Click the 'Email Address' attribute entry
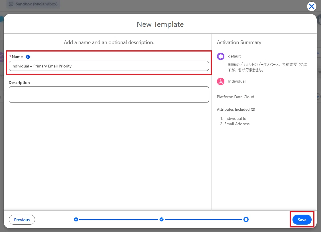The width and height of the screenshot is (321, 232). (237, 124)
